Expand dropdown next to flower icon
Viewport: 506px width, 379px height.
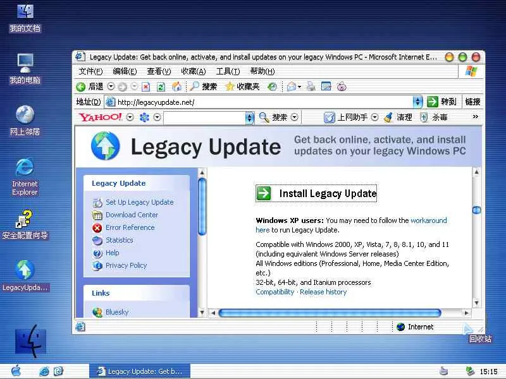point(157,117)
